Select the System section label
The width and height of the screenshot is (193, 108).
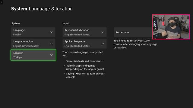15,23
